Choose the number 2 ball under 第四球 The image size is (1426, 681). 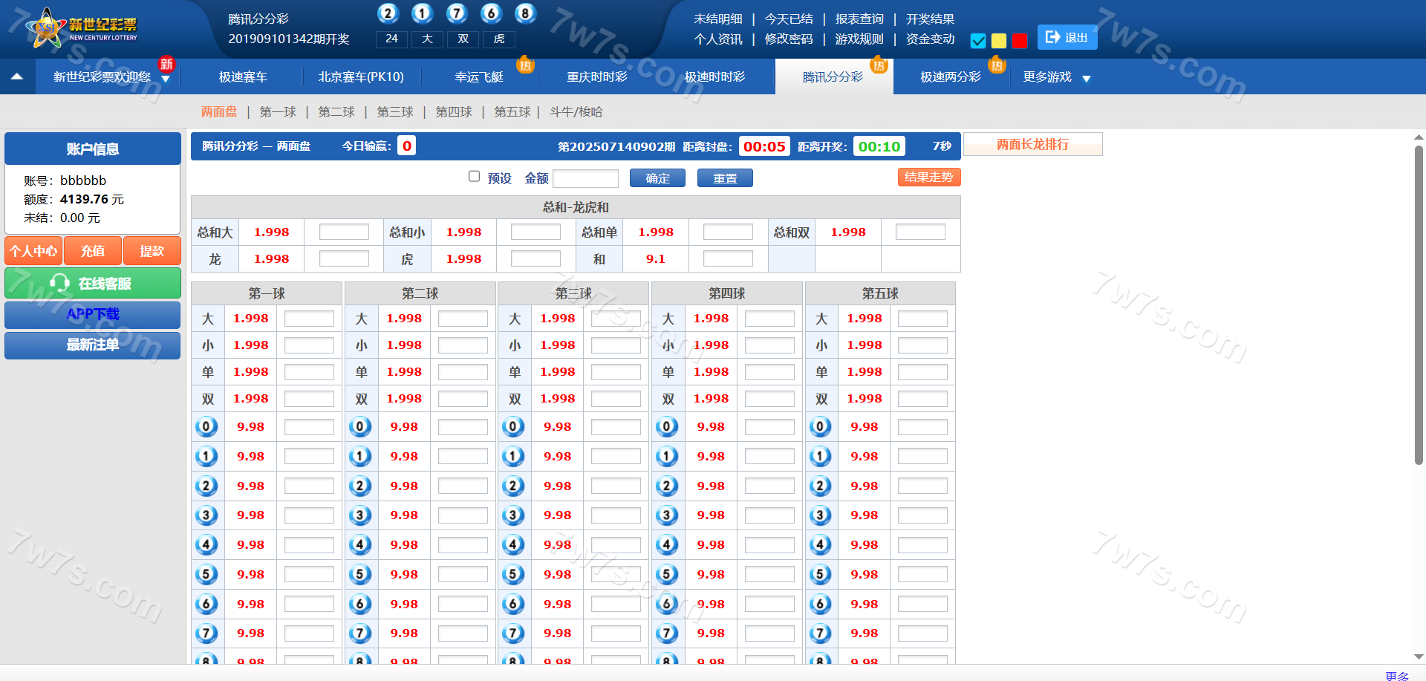coord(667,486)
